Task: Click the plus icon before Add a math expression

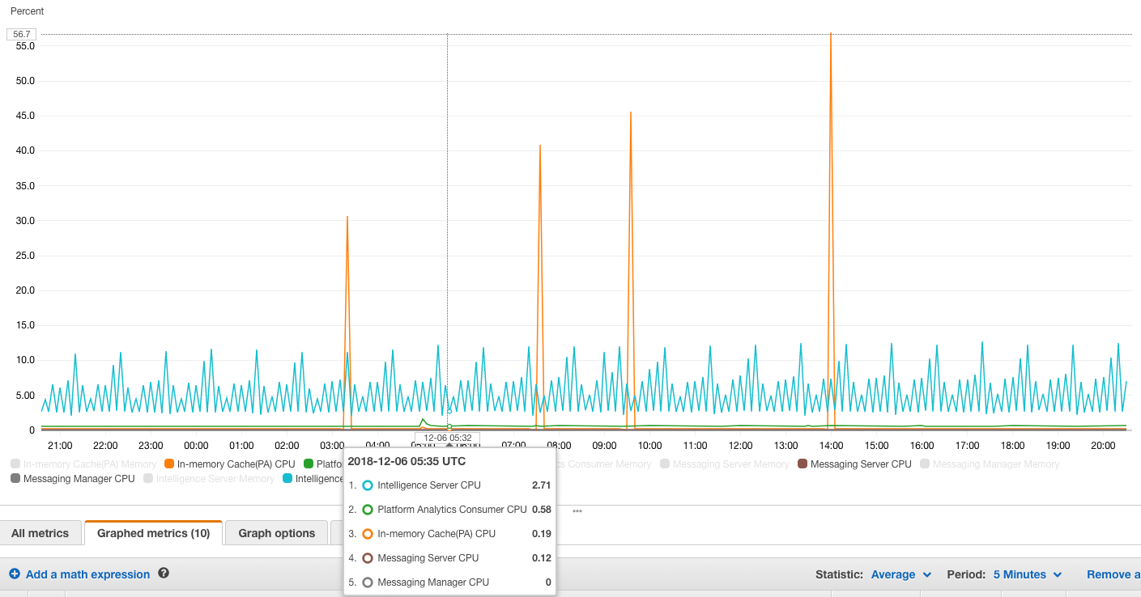Action: [x=15, y=574]
